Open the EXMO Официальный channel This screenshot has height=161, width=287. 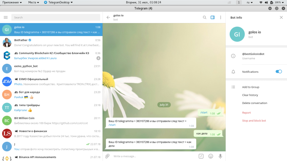coord(51,82)
